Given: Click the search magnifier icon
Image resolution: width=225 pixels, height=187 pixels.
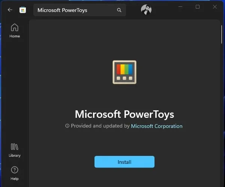Looking at the screenshot, I should (x=119, y=10).
